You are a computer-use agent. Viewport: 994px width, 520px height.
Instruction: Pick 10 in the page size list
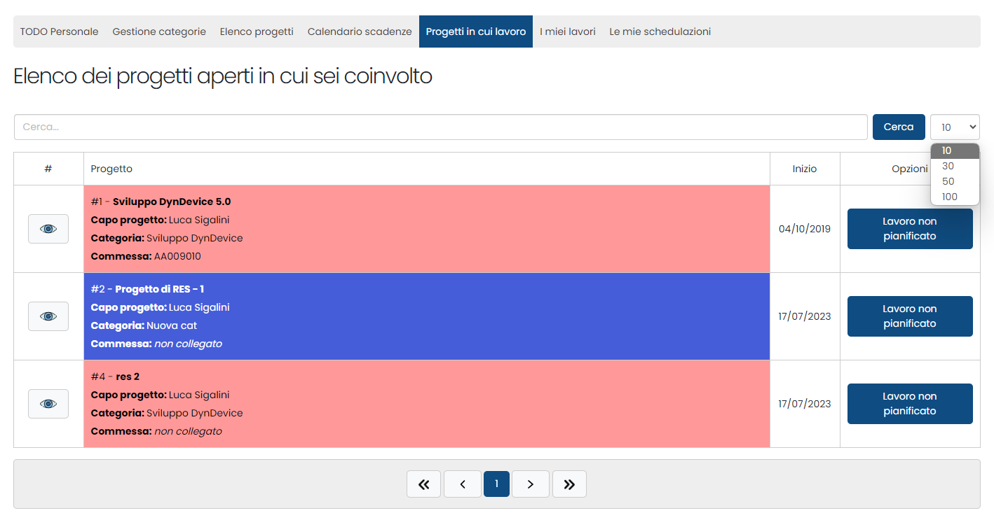947,150
